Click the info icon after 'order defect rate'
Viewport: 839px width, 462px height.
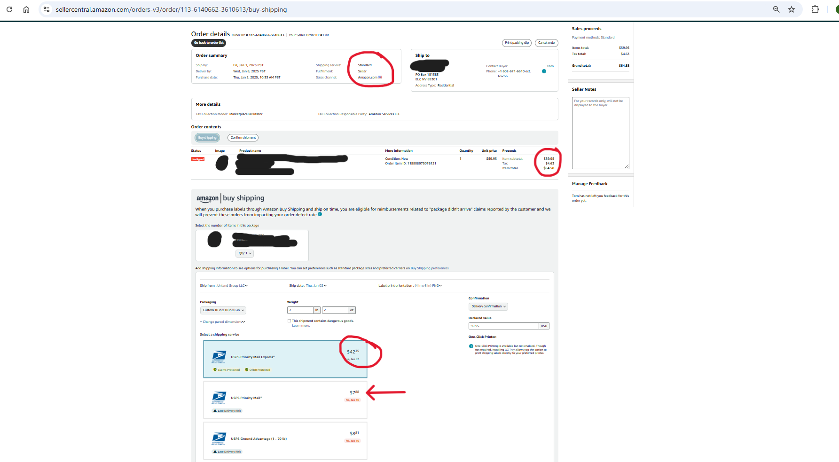(x=320, y=214)
